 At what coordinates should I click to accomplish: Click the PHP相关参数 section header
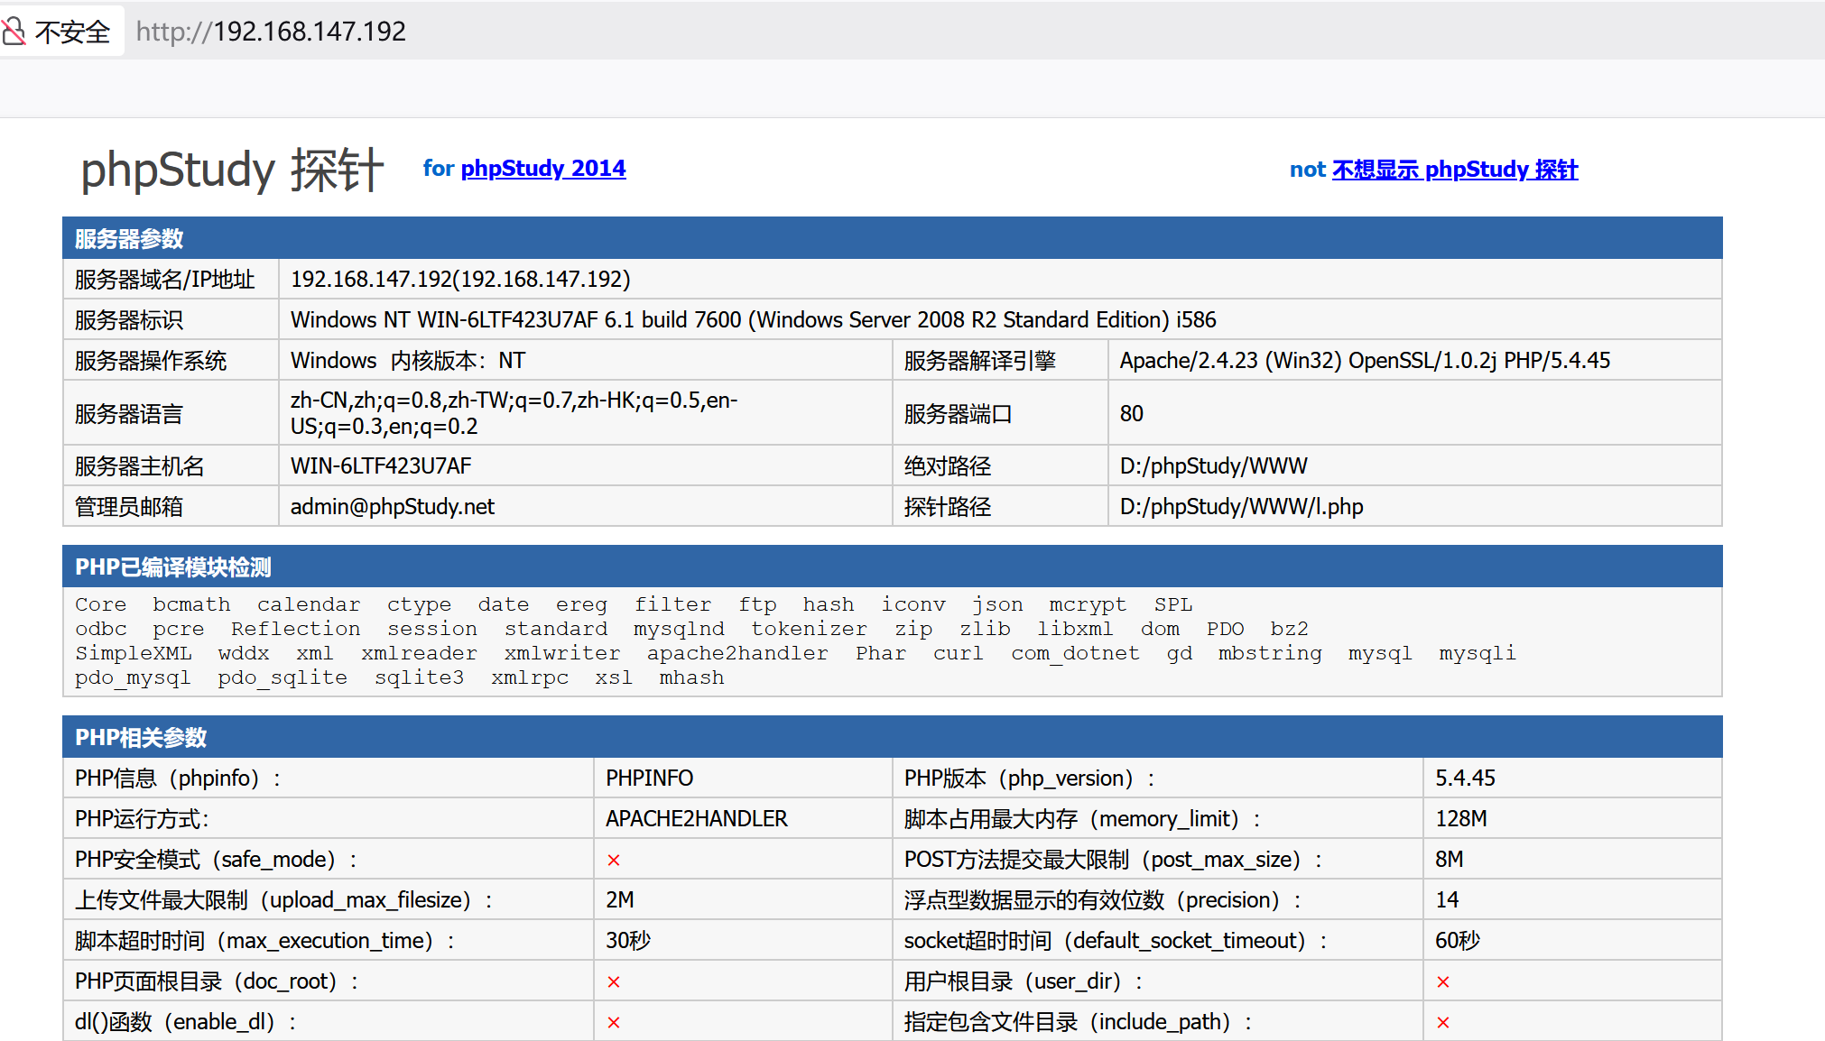coord(141,737)
